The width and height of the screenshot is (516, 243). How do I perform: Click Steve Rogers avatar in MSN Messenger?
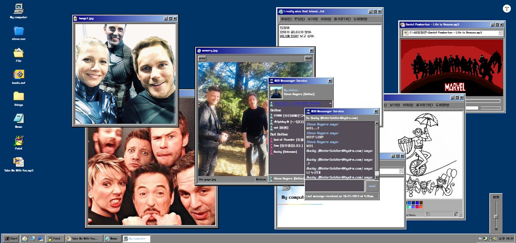click(x=276, y=92)
